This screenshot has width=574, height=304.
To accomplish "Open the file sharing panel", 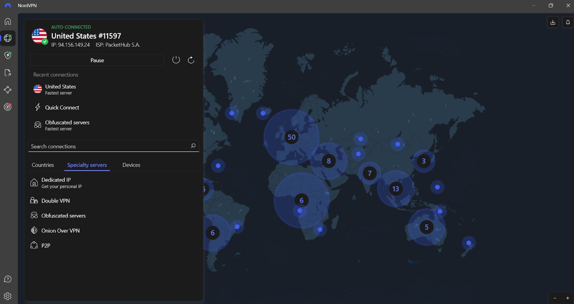I will pyautogui.click(x=7, y=72).
